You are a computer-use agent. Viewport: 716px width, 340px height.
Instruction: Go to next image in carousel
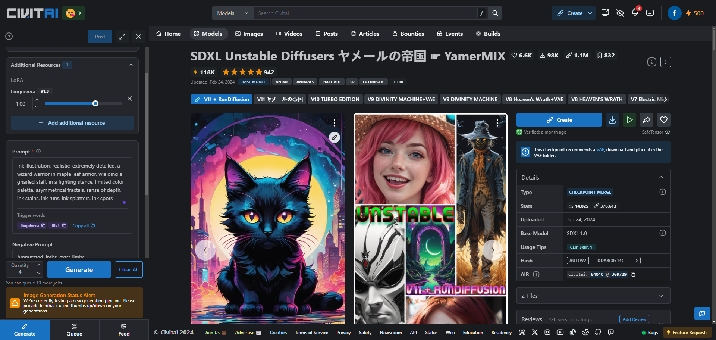click(493, 250)
